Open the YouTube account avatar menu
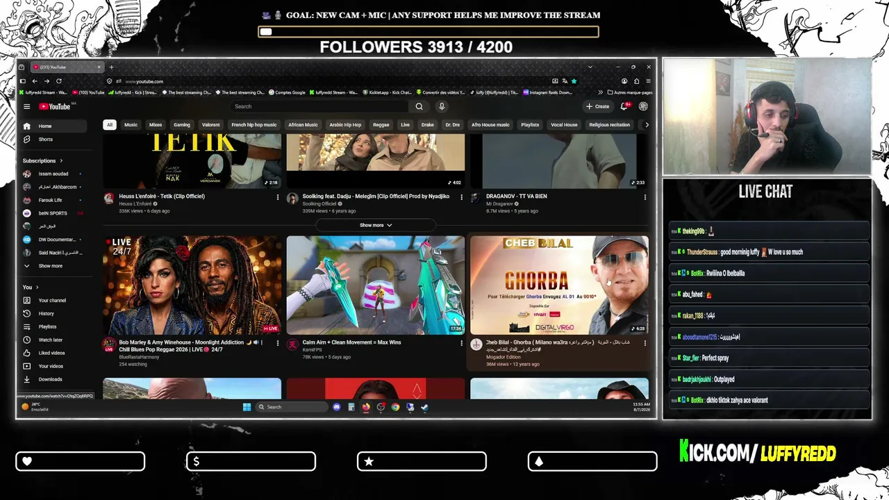The image size is (889, 500). point(643,106)
